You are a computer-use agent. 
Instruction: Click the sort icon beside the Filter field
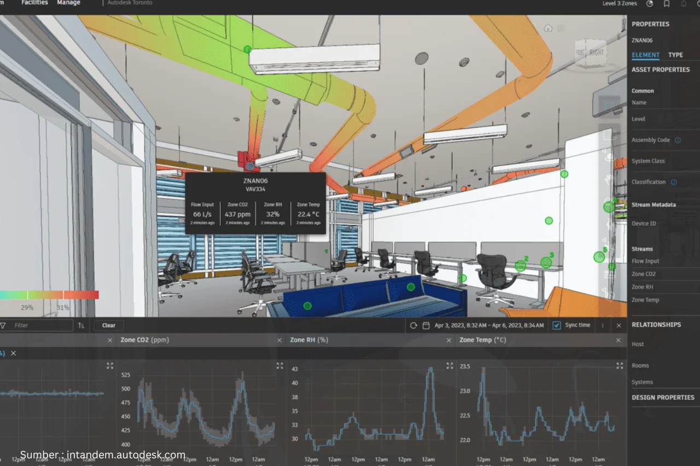click(80, 325)
